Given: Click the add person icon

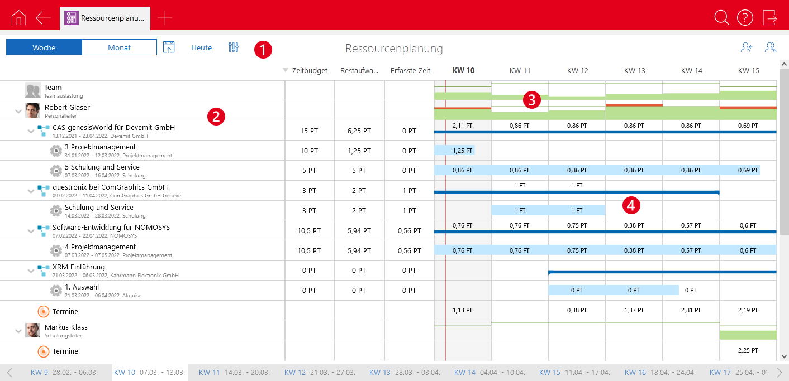Looking at the screenshot, I should (746, 47).
